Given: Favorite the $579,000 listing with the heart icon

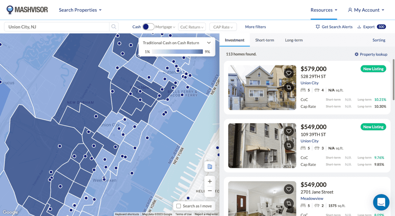Looking at the screenshot, I should [289, 73].
